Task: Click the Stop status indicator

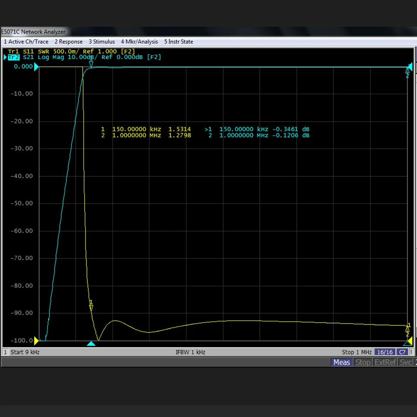Action: 363,362
